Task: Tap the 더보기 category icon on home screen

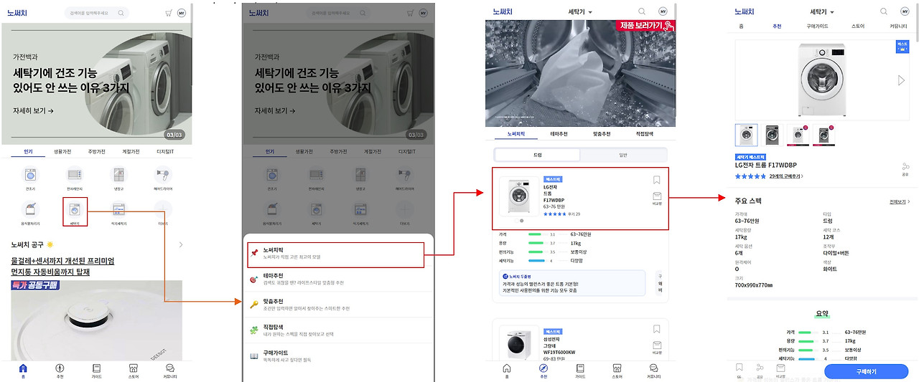Action: tap(163, 209)
